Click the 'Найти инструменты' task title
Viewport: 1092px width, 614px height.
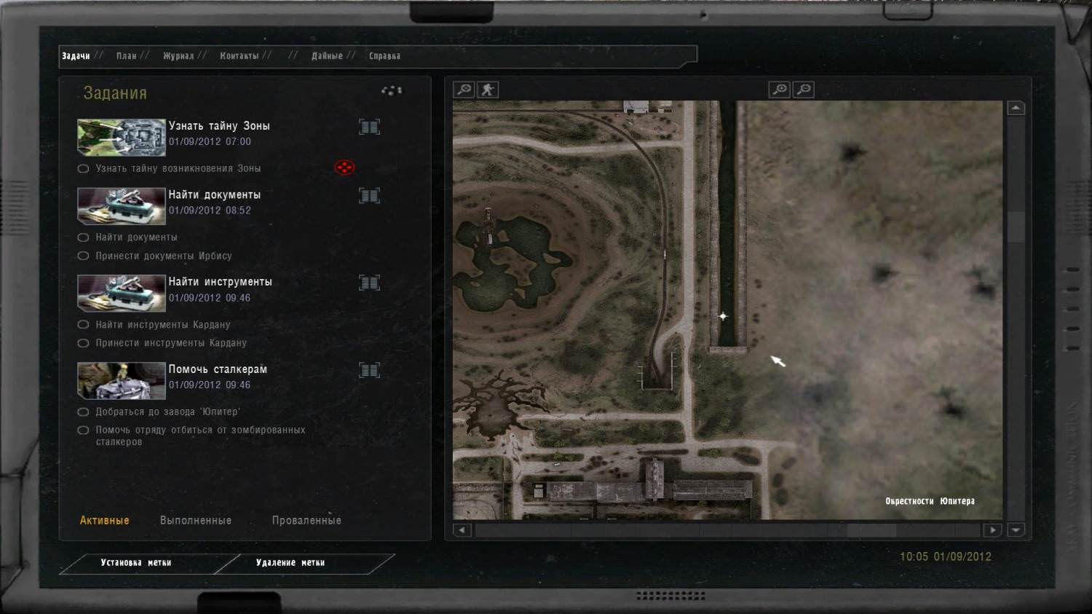pos(221,282)
